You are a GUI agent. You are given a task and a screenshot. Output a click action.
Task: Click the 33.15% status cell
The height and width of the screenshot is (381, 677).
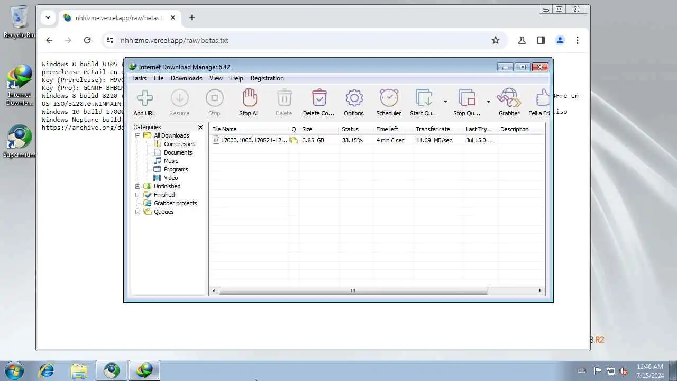click(352, 140)
